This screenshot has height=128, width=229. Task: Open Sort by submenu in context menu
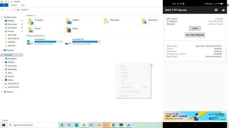pyautogui.click(x=133, y=69)
